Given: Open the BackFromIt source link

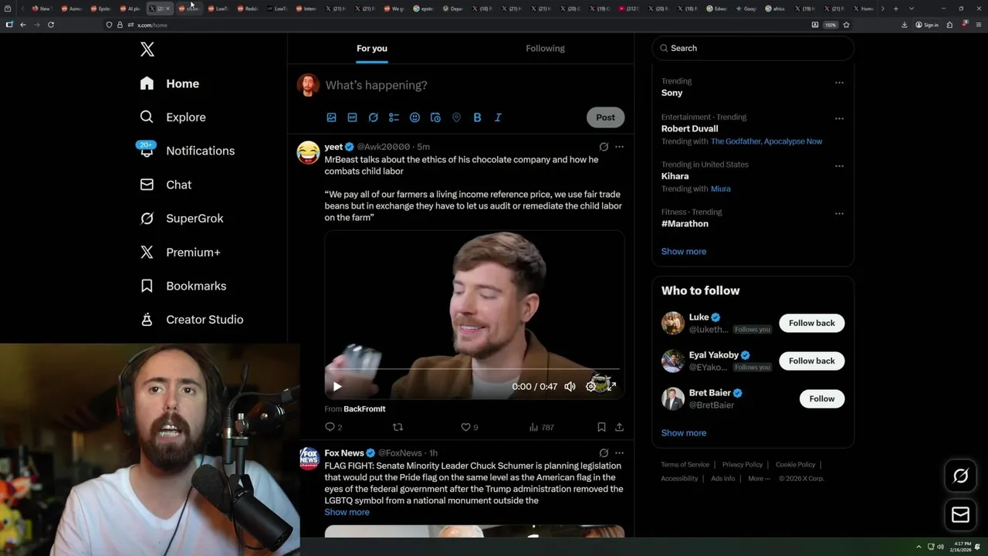Looking at the screenshot, I should click(364, 409).
